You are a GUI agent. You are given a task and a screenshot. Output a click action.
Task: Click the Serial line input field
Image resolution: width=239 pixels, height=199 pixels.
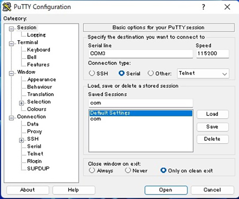coord(140,54)
